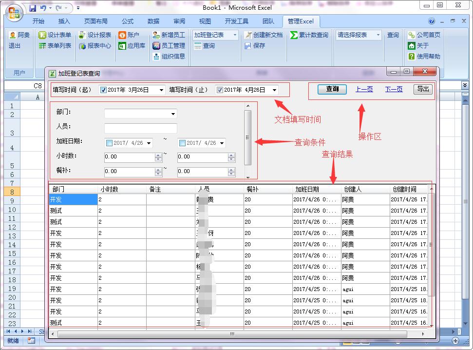Open 表单列表 from the ribbon

42,46
